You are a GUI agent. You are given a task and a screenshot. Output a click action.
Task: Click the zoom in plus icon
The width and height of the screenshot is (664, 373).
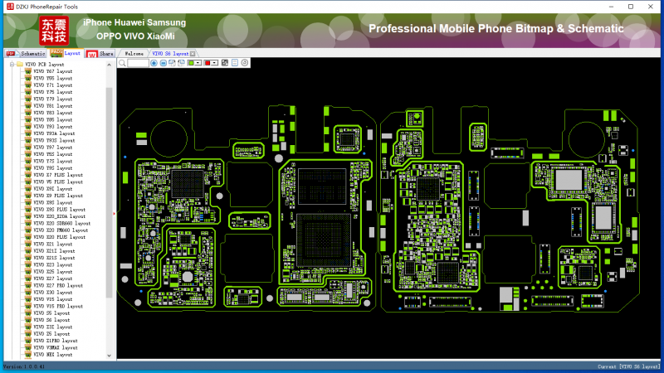click(x=154, y=63)
